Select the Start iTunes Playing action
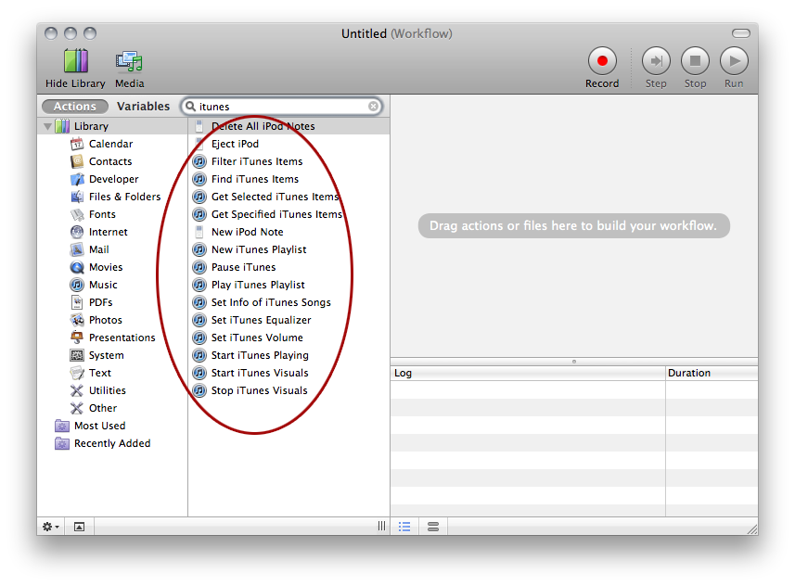This screenshot has height=586, width=795. tap(289, 355)
